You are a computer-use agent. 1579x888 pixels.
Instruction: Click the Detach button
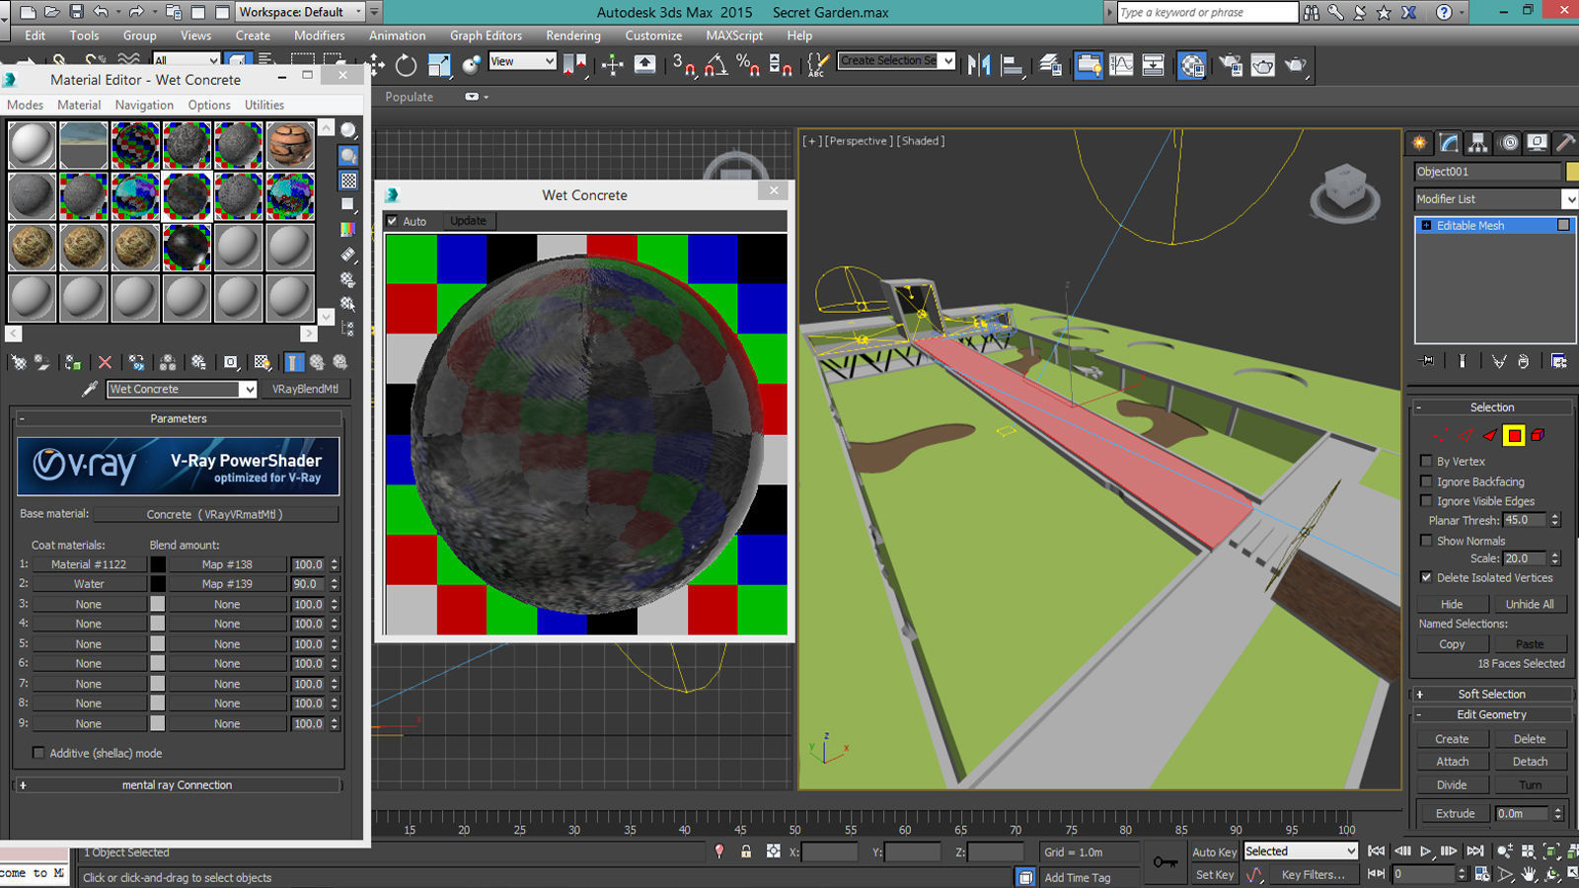tap(1530, 762)
